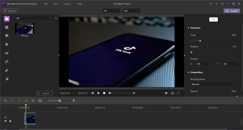This screenshot has height=130, width=243.
Task: Open the Captions/Titles sidebar icon
Action: [x=7, y=27]
